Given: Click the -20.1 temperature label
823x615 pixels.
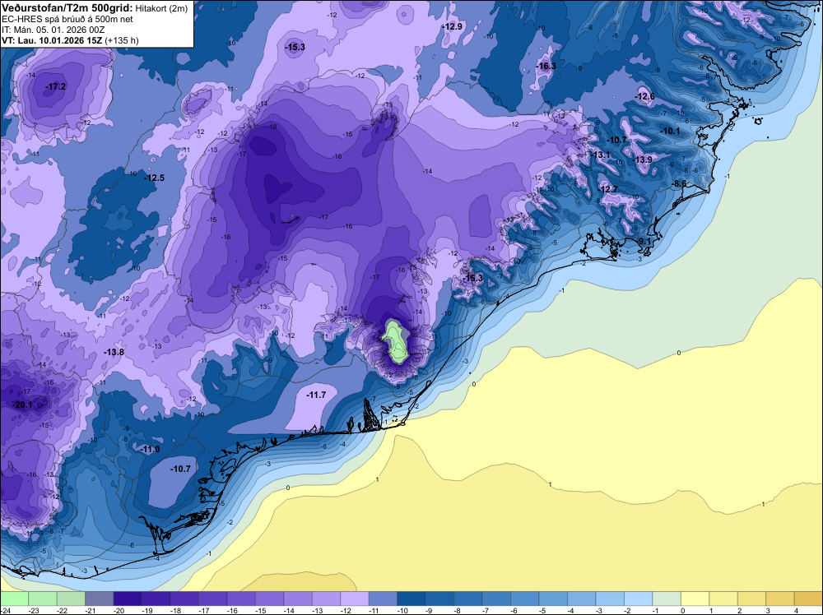Looking at the screenshot, I should tap(22, 405).
